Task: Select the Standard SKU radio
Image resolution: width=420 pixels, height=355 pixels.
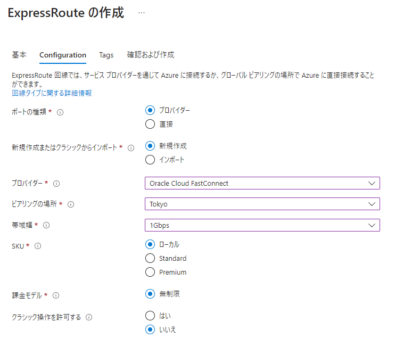Action: (150, 258)
